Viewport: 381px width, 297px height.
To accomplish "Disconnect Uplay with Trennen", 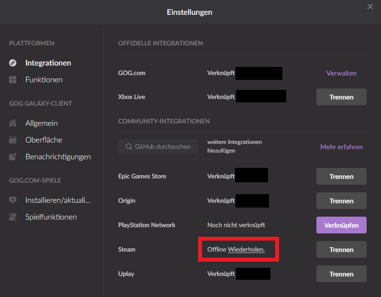I will point(341,274).
